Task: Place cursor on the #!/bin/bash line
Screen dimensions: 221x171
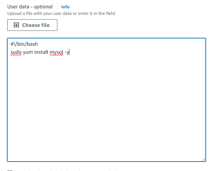Action: coord(26,44)
